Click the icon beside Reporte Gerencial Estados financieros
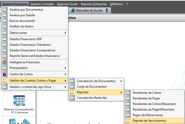This screenshot has height=124, width=185. point(4,56)
